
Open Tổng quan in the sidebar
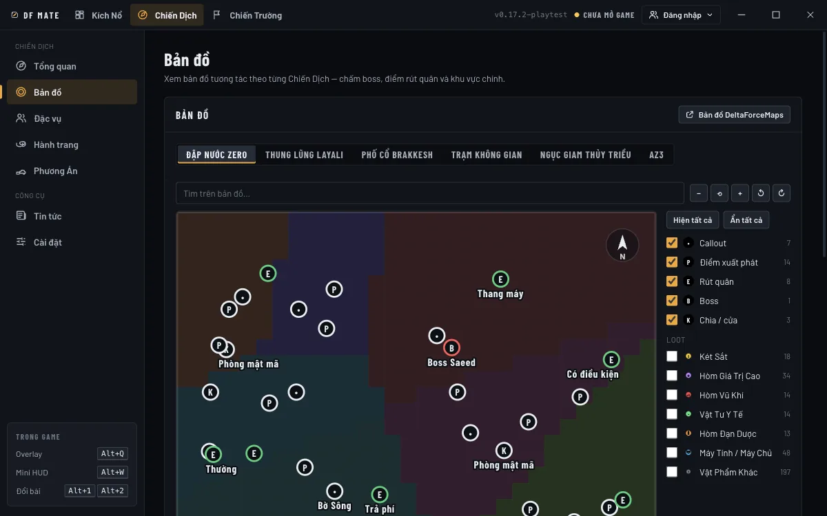click(x=72, y=66)
